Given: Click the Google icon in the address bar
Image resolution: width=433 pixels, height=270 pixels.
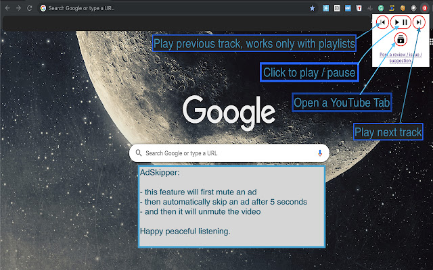Looking at the screenshot, I should [x=43, y=8].
